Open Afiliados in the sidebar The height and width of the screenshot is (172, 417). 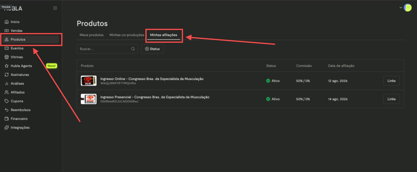tap(31, 92)
